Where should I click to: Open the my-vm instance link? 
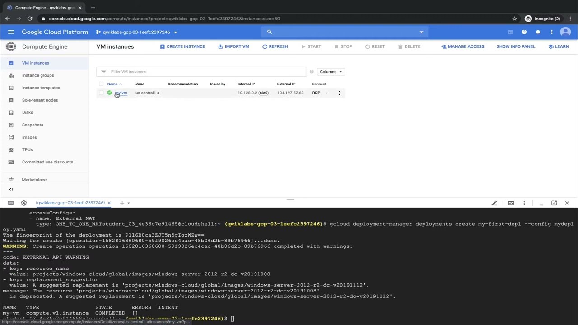[121, 93]
